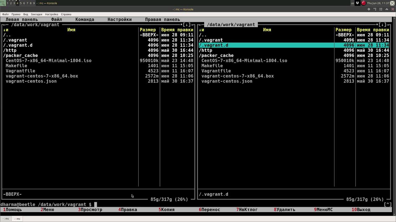The image size is (396, 222).
Task: Select /.vagrant.d directory in left panel
Action: [x=98, y=45]
